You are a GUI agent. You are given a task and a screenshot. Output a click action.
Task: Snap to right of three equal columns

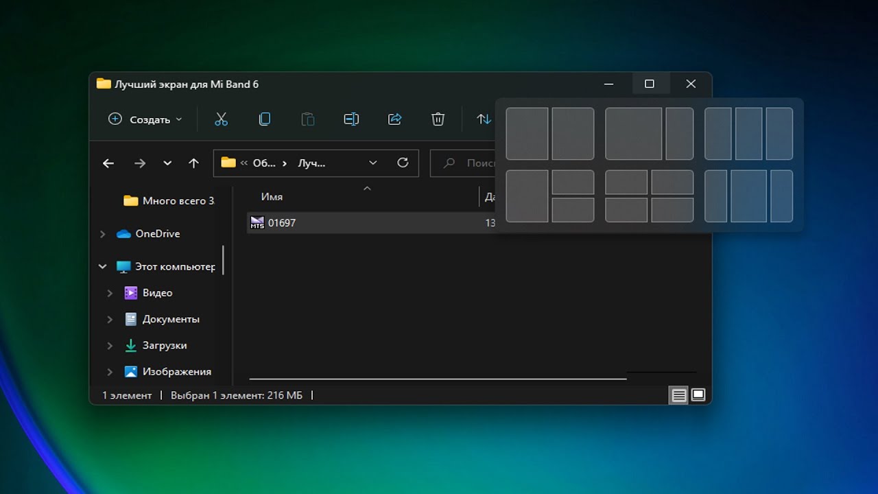pyautogui.click(x=779, y=134)
